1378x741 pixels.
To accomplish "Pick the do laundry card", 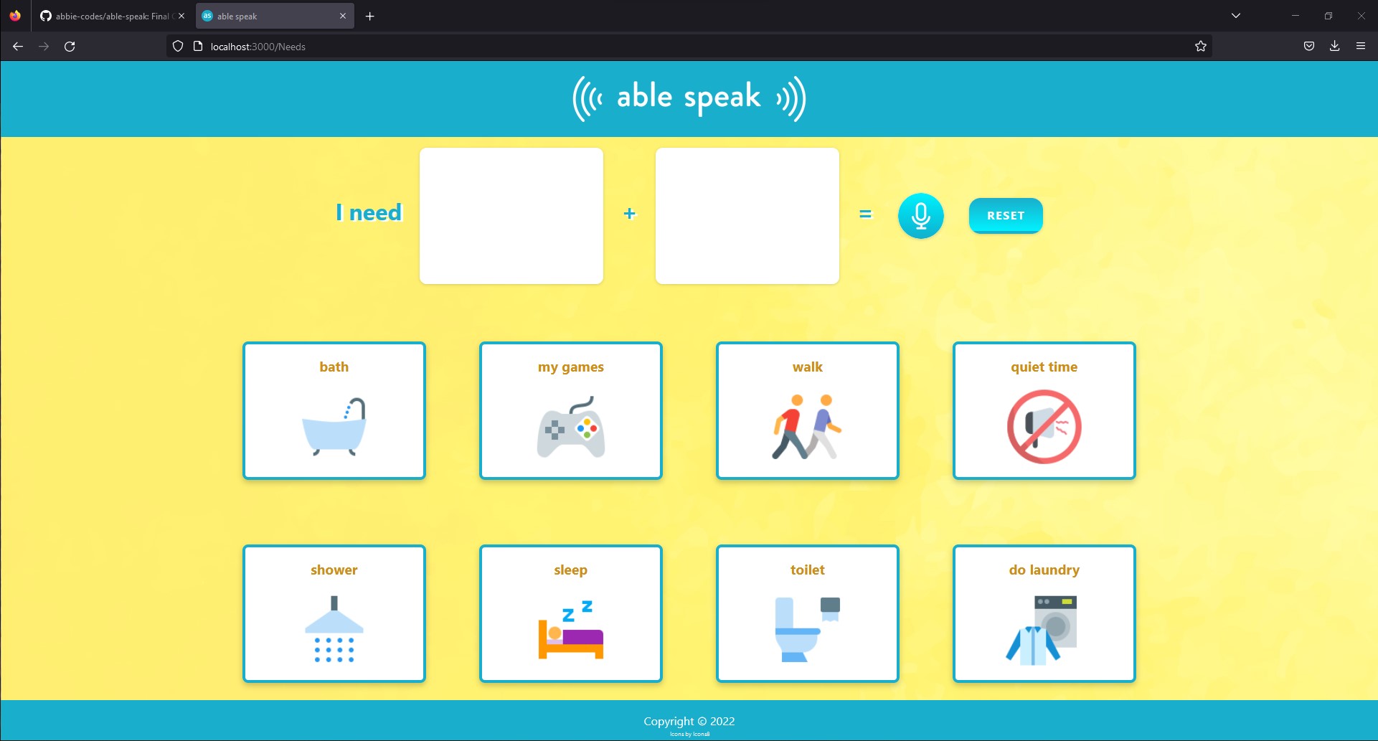I will [1044, 613].
